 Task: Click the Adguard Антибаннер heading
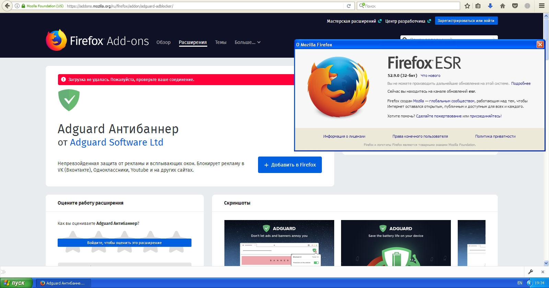click(x=118, y=129)
